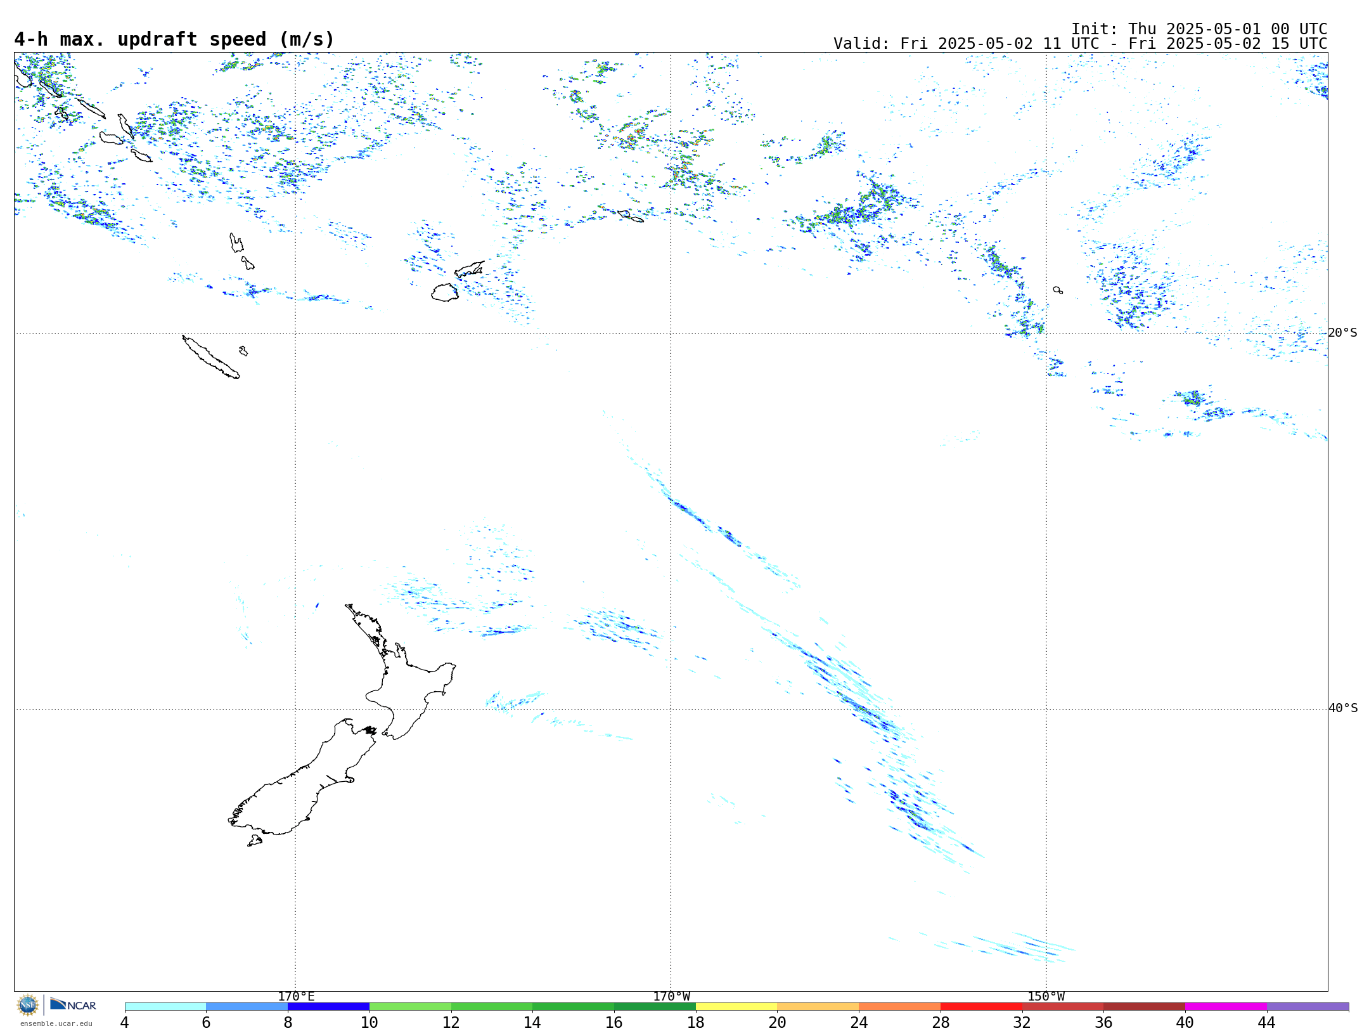The image size is (1369, 1031).
Task: Pick the yellow 18-20 color swatch
Action: point(736,1007)
